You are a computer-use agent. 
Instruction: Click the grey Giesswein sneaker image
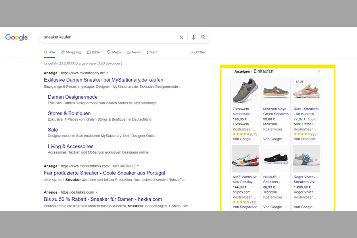tap(245, 91)
